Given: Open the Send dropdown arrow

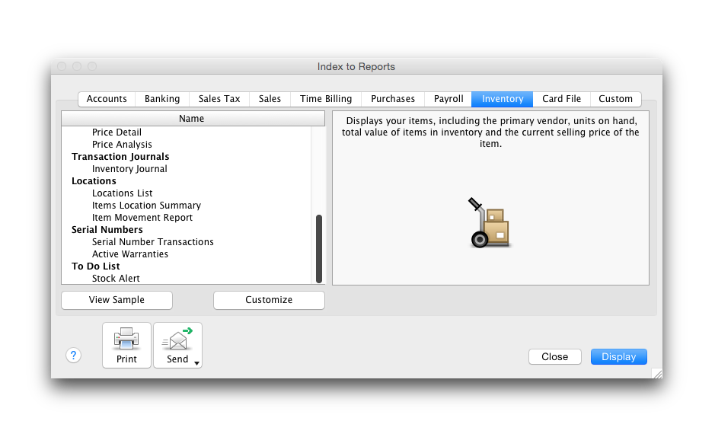Looking at the screenshot, I should tap(197, 363).
